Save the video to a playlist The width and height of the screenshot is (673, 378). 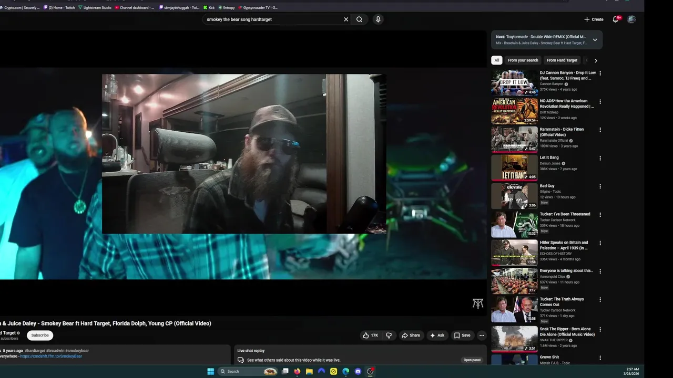click(462, 335)
